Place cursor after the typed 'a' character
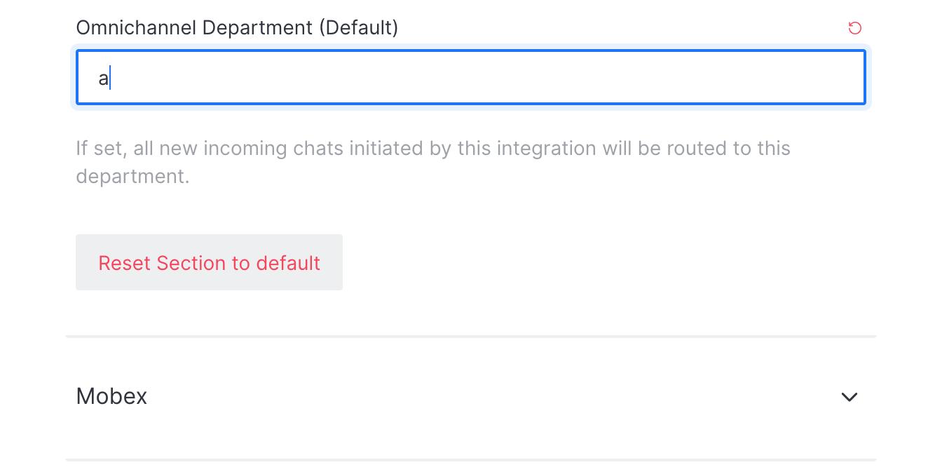The width and height of the screenshot is (928, 467). [110, 79]
